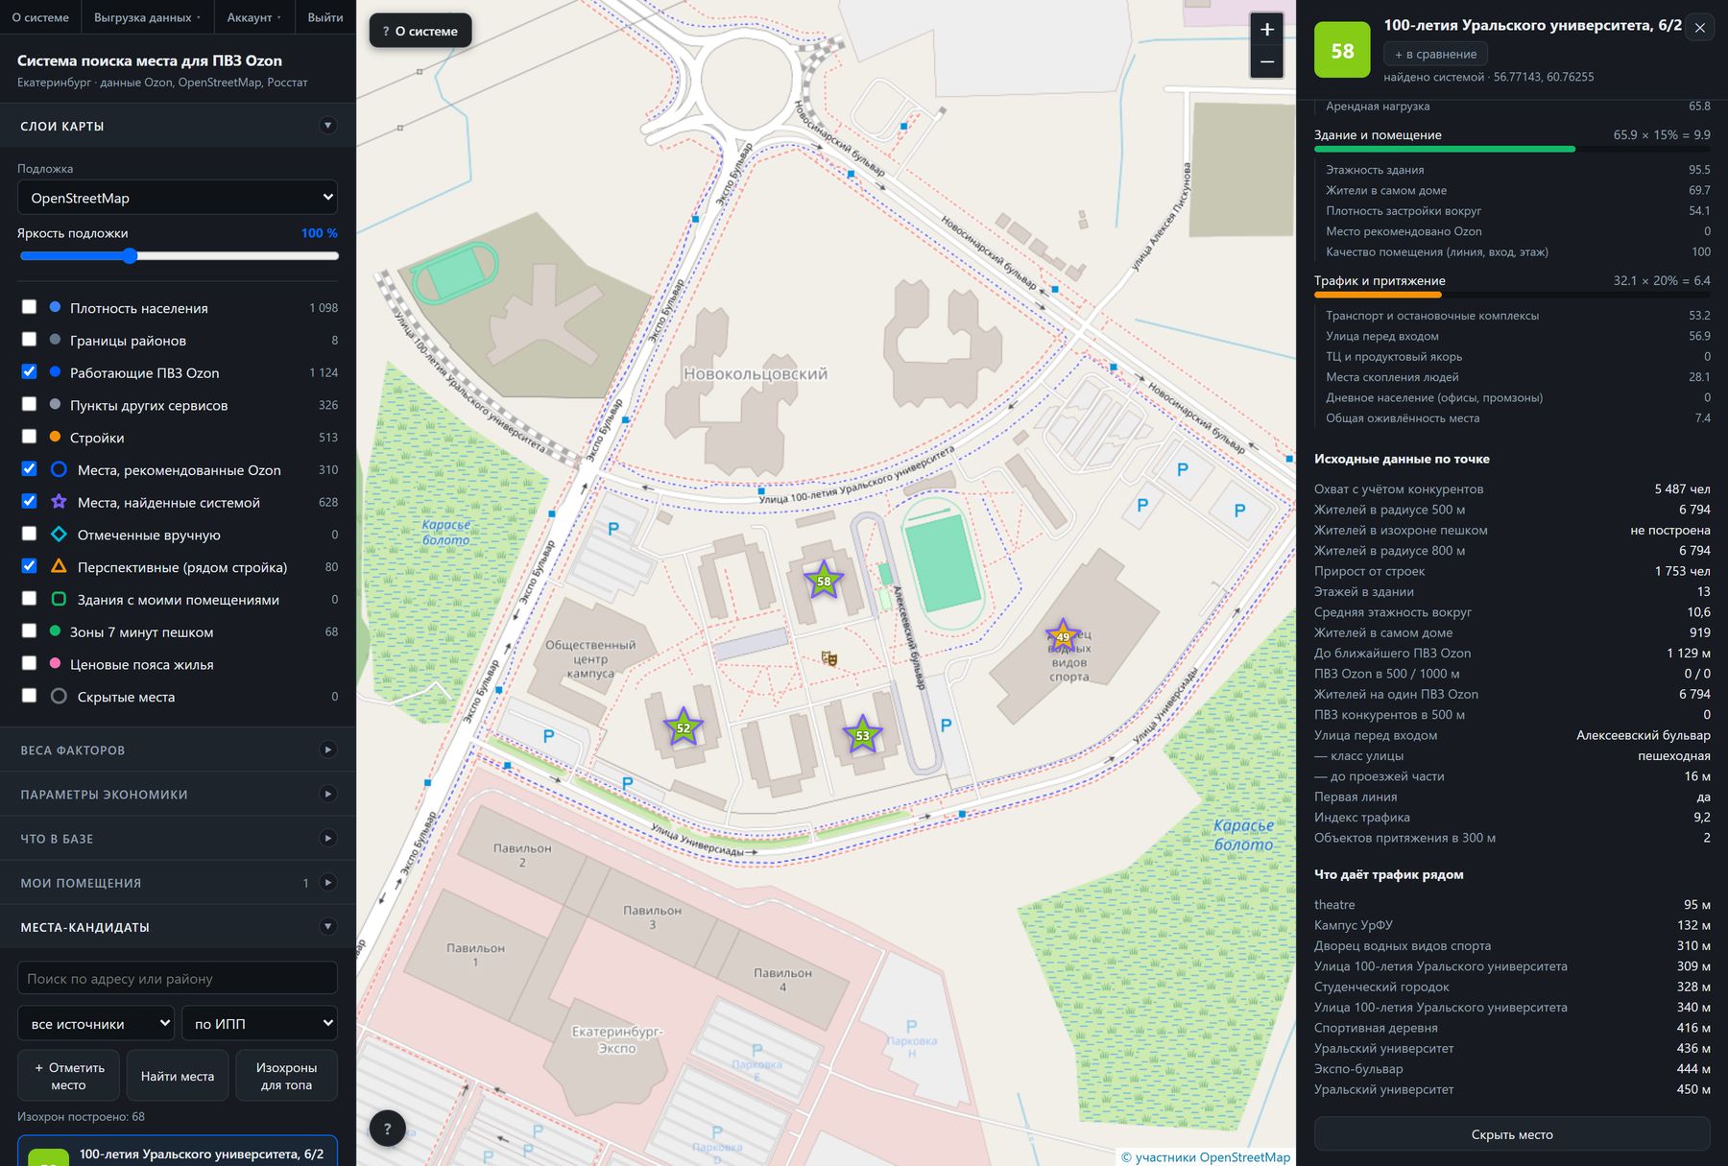Screen dimensions: 1728x1166
Task: Zoom in the map with plus button
Action: click(x=1267, y=30)
